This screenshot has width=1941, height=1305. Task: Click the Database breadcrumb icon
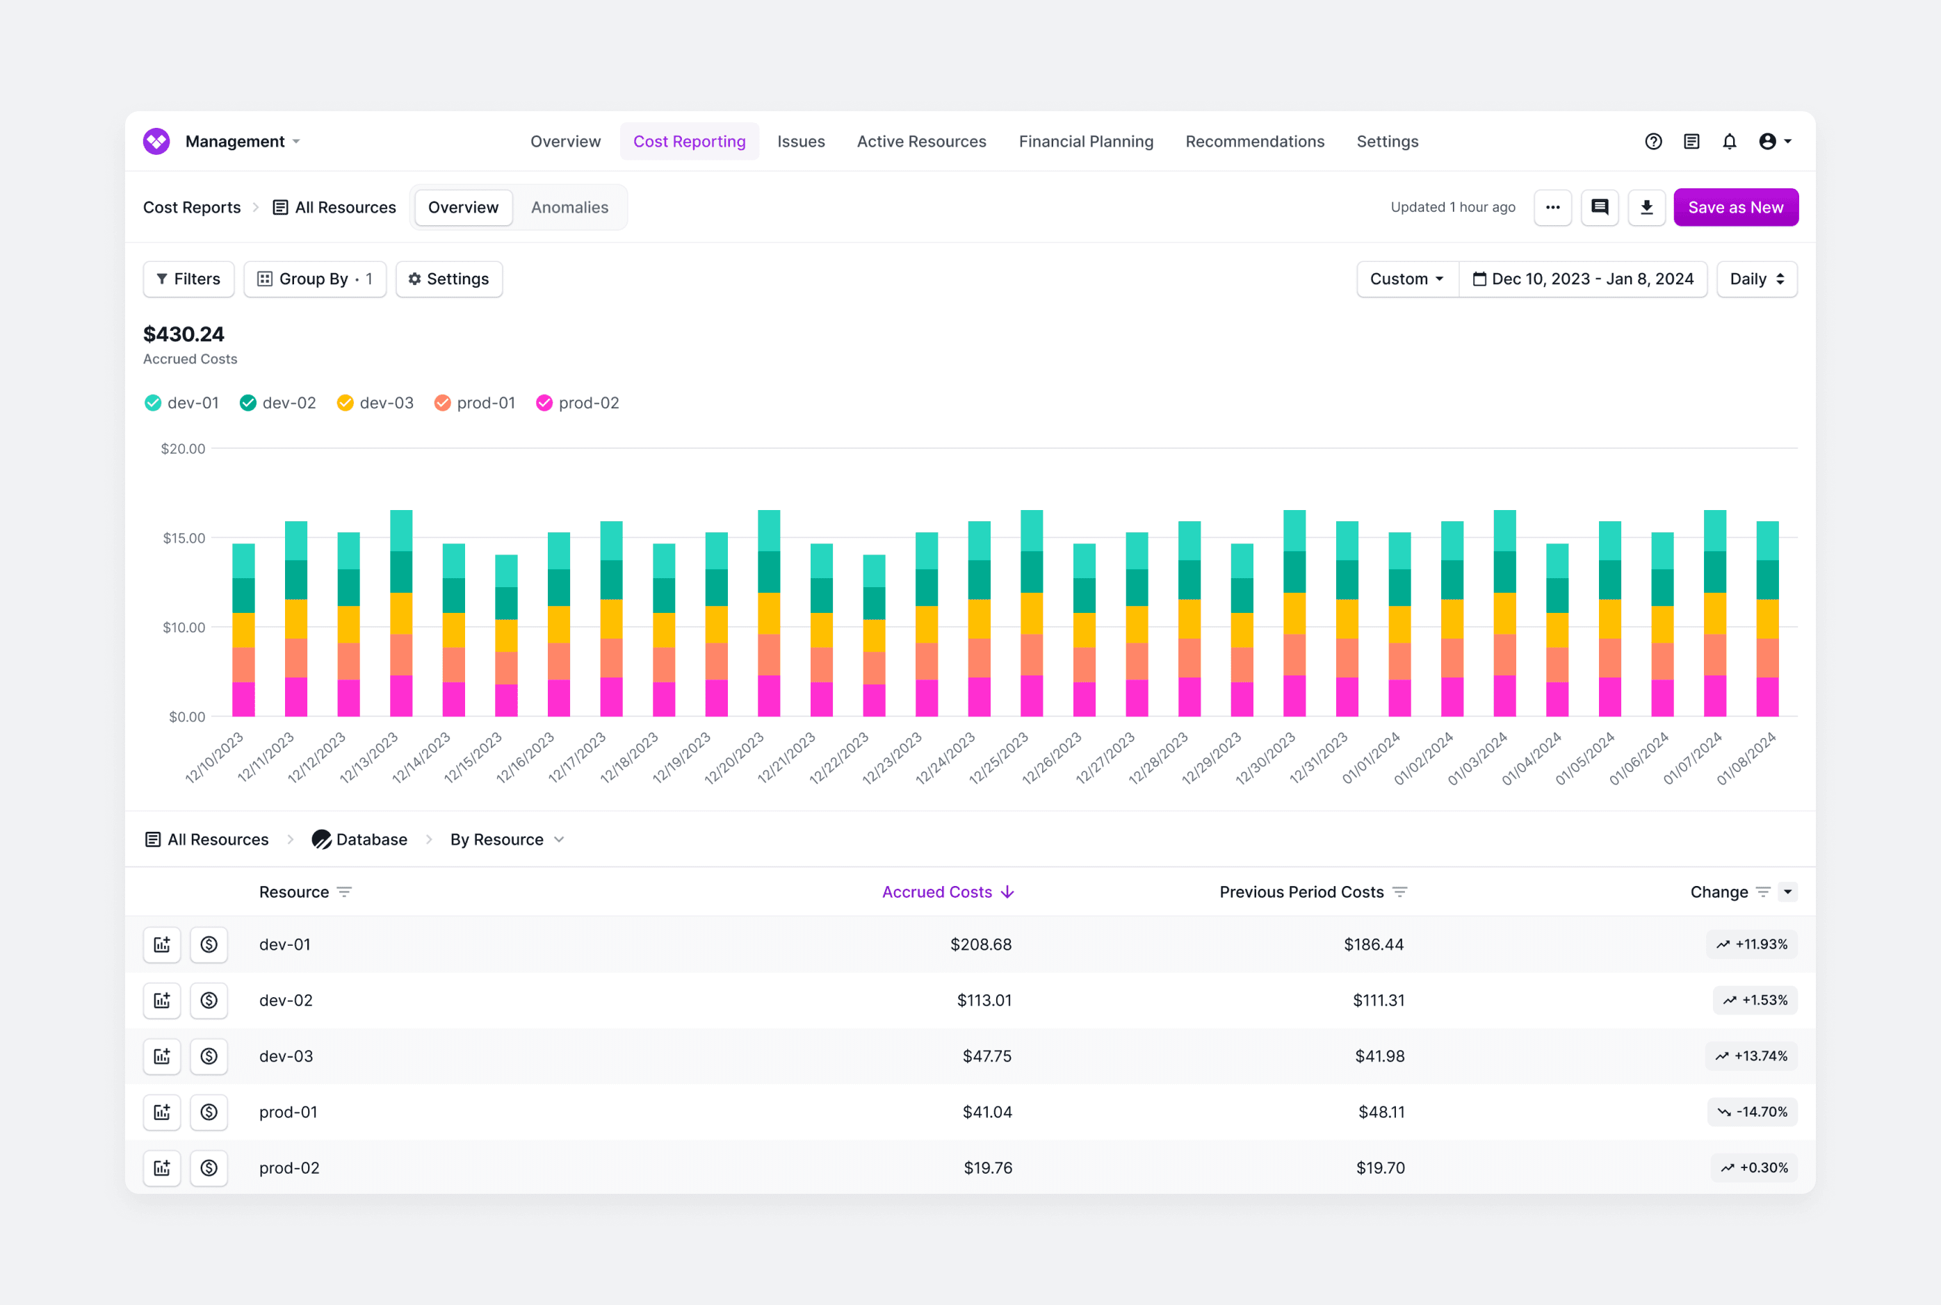point(319,839)
